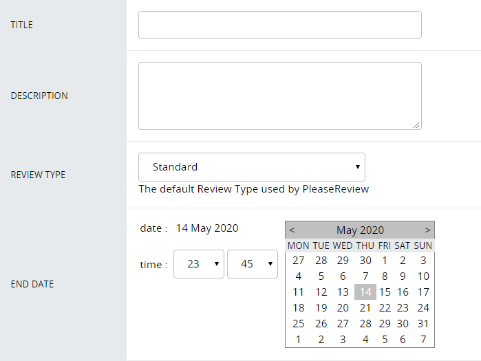Select May 25 on the calendar

click(298, 324)
